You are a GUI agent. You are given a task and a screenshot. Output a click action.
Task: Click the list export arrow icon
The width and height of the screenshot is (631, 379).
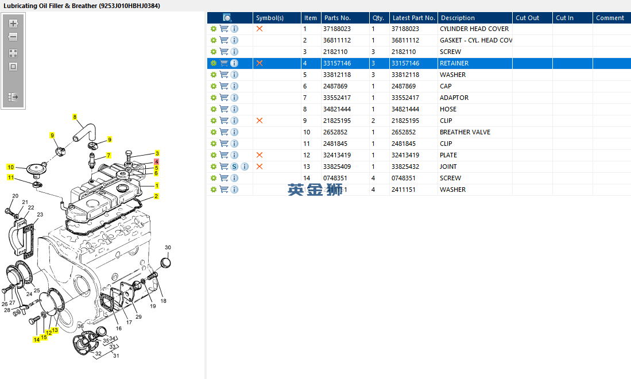click(13, 97)
